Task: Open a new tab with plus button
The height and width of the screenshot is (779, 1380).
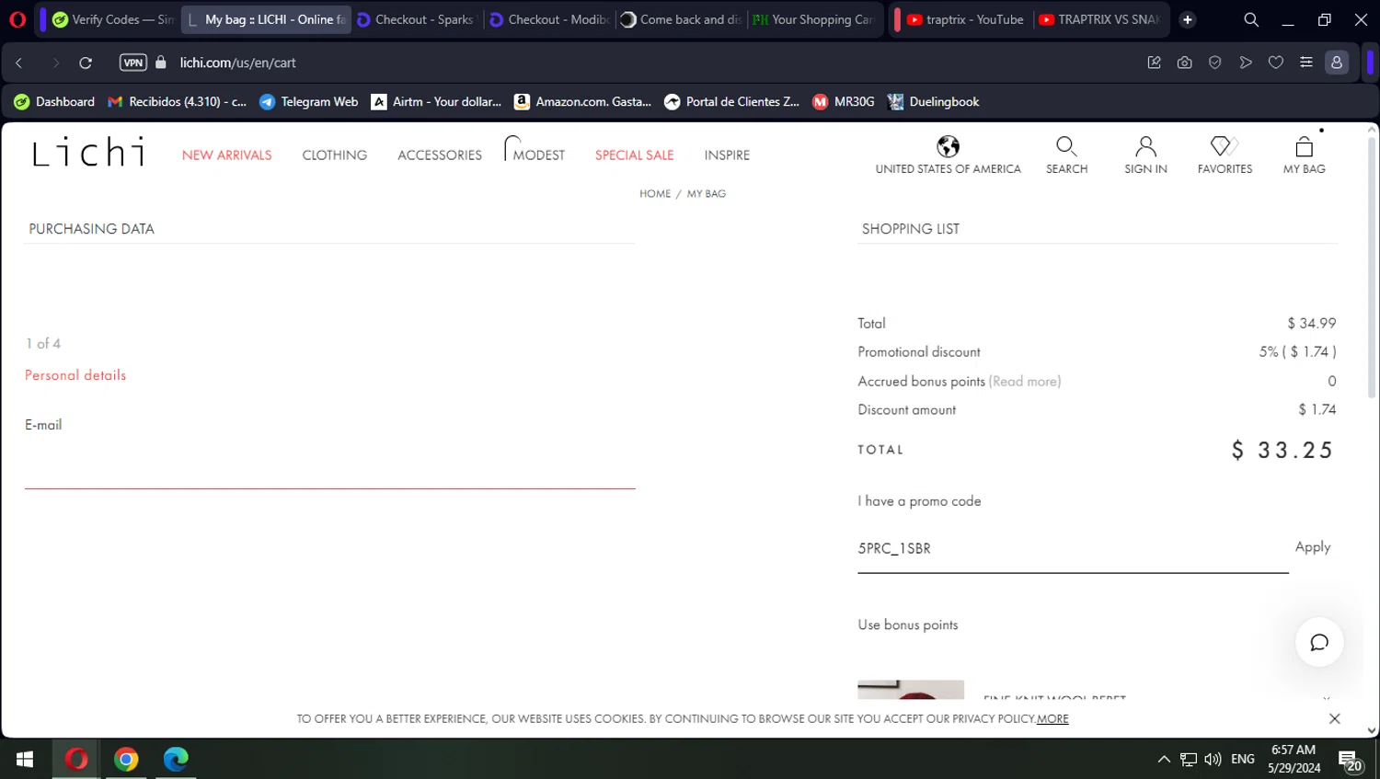Action: click(x=1188, y=19)
